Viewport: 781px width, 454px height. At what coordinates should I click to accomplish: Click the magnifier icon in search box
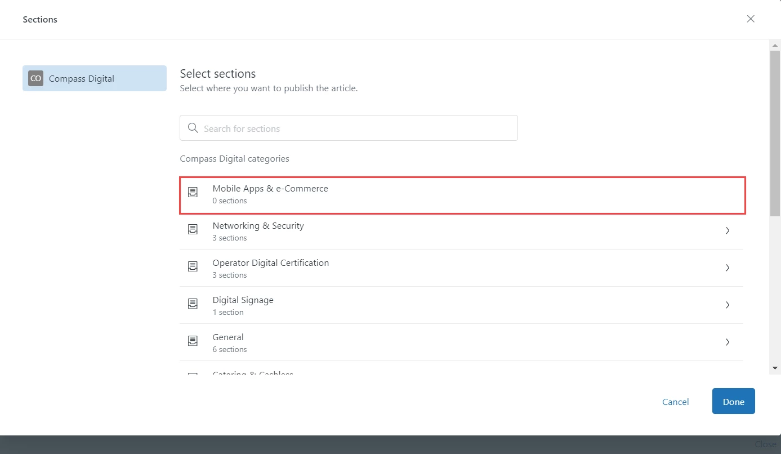click(193, 128)
